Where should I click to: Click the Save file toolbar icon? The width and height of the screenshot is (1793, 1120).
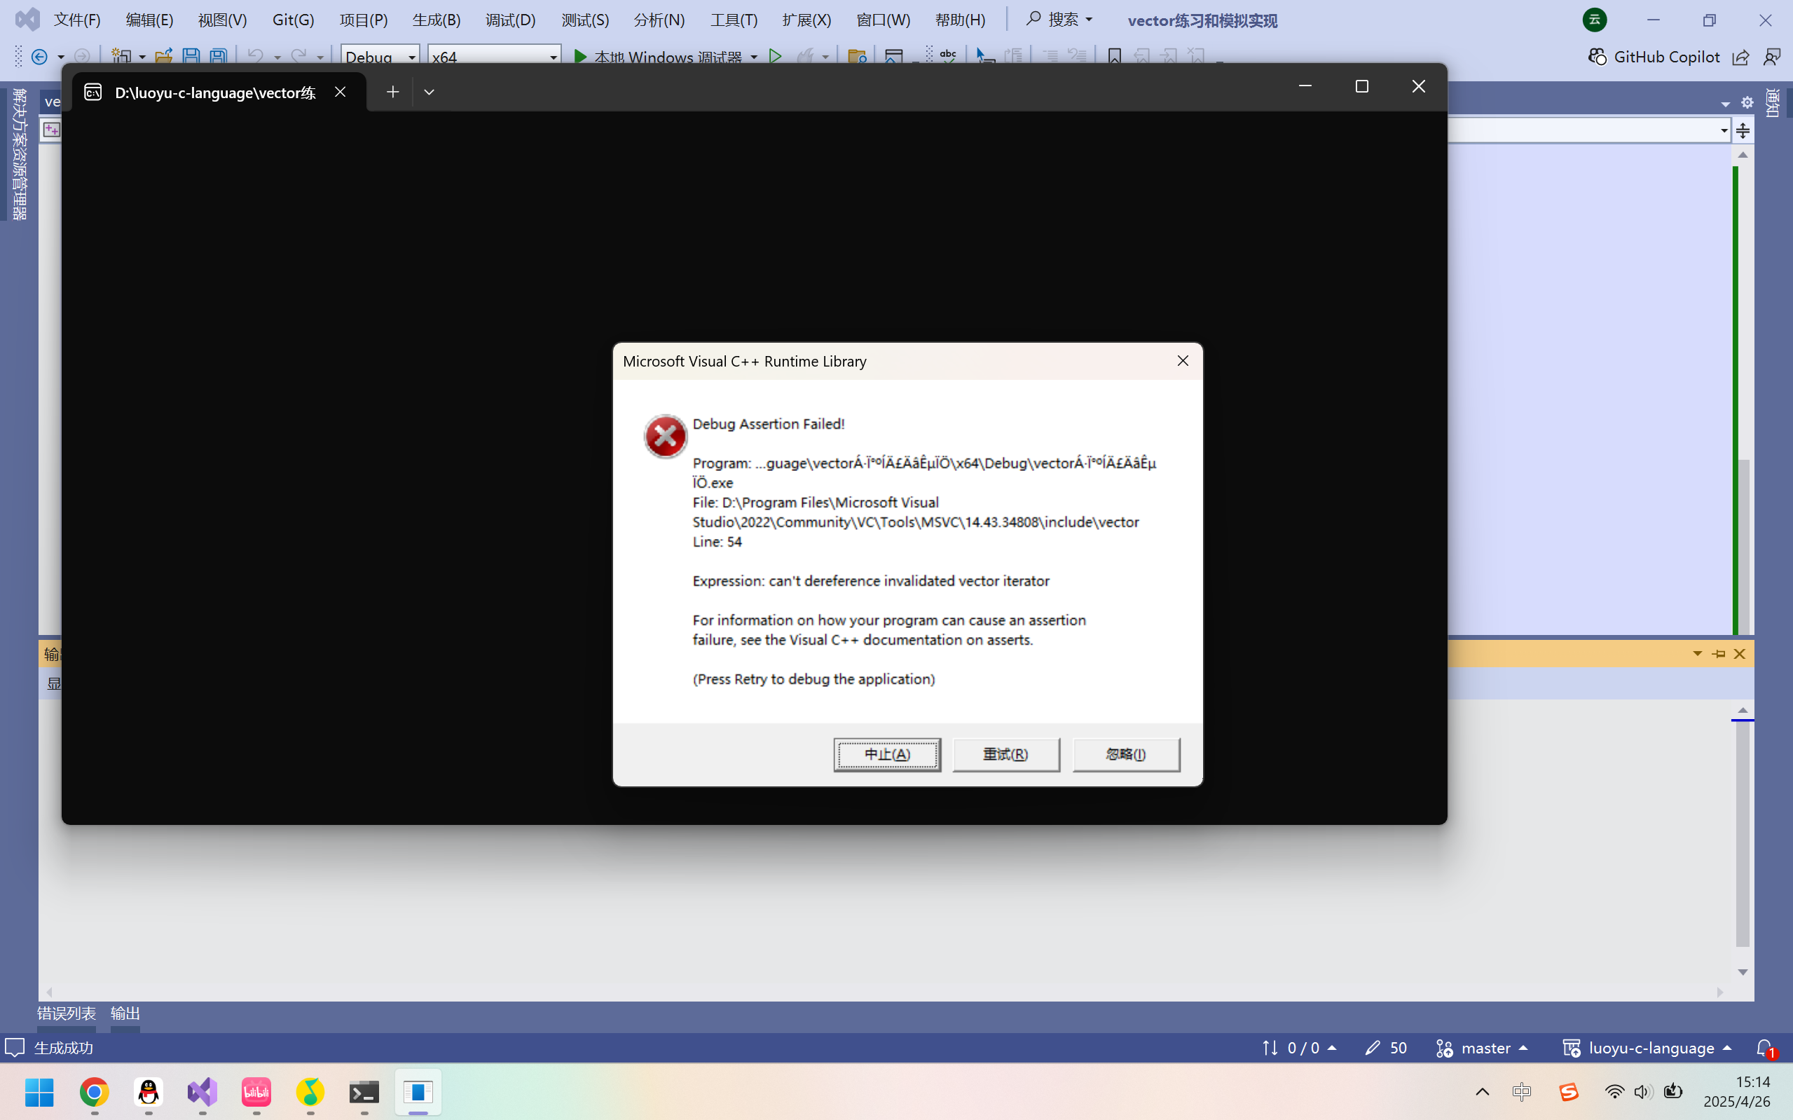[x=191, y=56]
